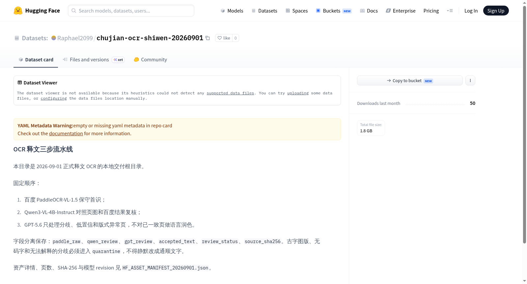Click the dataset icon beside 'Datasets:'
This screenshot has height=284, width=527.
pos(17,38)
